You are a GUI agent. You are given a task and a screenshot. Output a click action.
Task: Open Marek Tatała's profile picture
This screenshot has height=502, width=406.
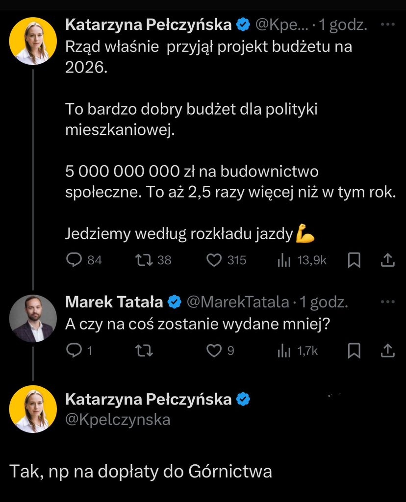pos(33,318)
